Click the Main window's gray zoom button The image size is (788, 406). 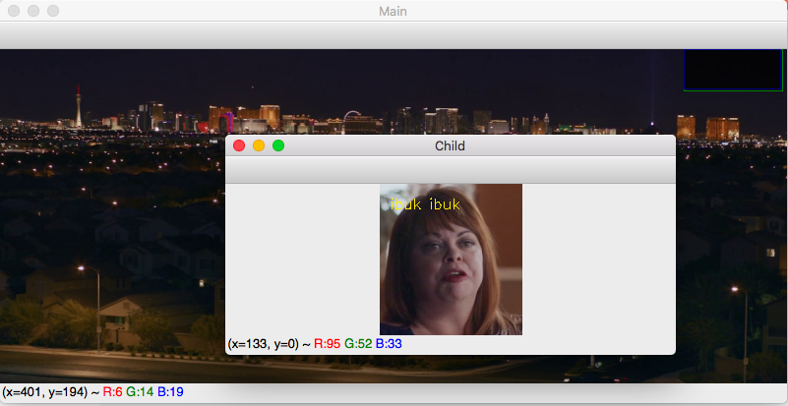tap(53, 11)
